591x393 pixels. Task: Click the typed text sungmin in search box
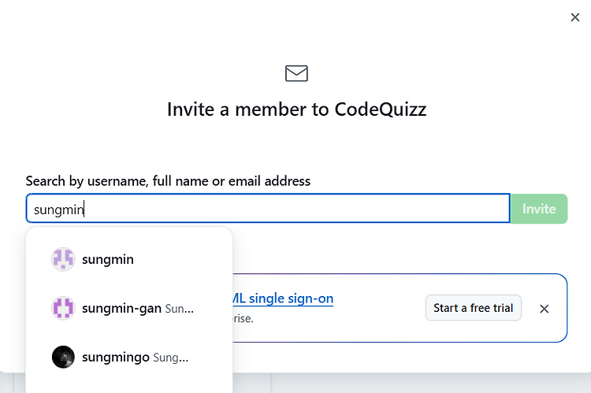[58, 209]
